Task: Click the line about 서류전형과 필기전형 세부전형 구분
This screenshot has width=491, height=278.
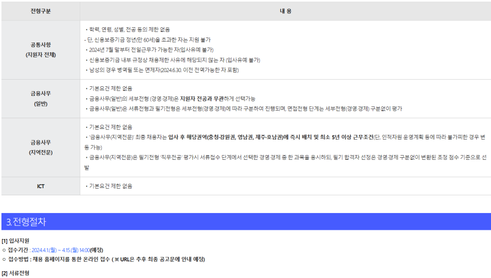Action: coord(243,109)
